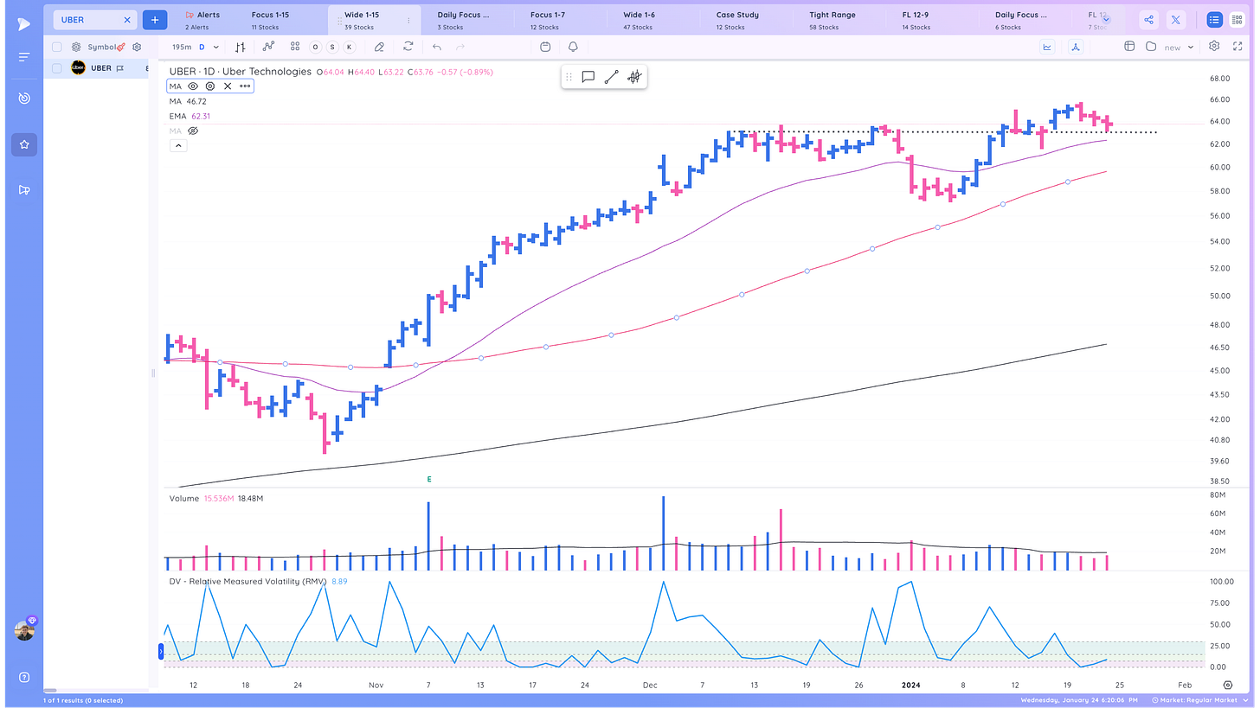Toggle the O circle button in the toolbar
This screenshot has width=1260, height=708.
315,47
